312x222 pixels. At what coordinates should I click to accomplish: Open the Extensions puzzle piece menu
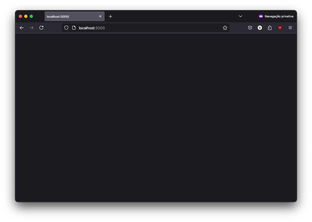click(270, 28)
